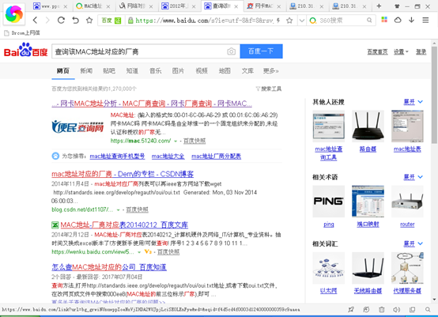Viewport: 438px width, 317px height.
Task: Click the PING thumbnail image
Action: tap(329, 201)
